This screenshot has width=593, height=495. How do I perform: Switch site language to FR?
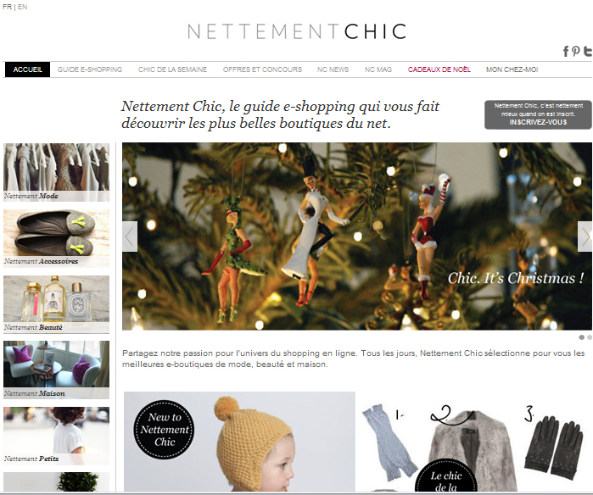tap(7, 7)
